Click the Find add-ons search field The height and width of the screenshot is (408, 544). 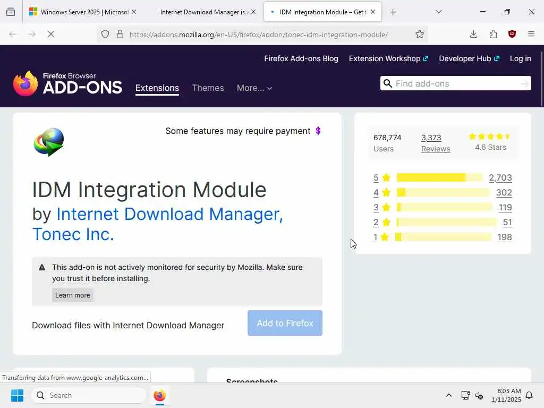[x=455, y=83]
